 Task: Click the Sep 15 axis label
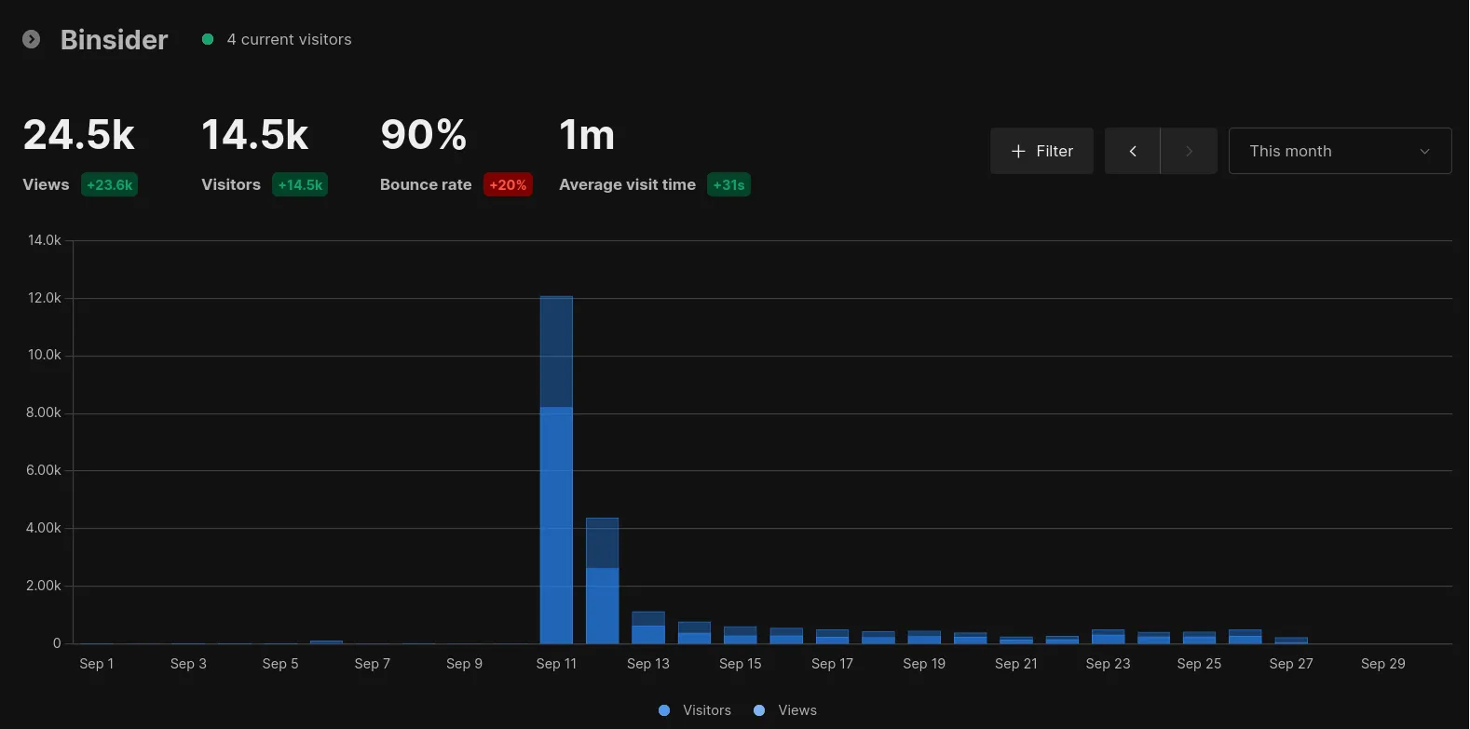[741, 664]
